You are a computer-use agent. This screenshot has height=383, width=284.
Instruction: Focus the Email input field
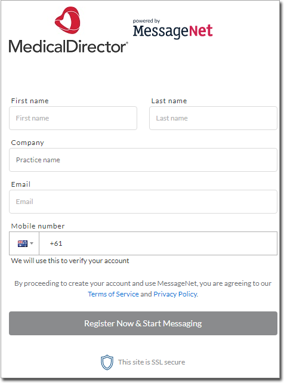tap(143, 202)
